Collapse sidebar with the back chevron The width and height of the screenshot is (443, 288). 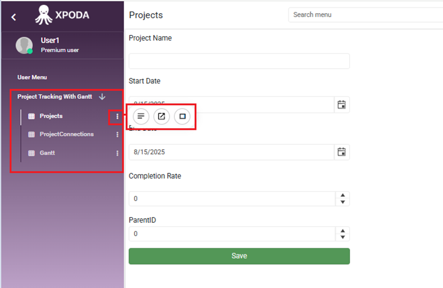pyautogui.click(x=14, y=17)
